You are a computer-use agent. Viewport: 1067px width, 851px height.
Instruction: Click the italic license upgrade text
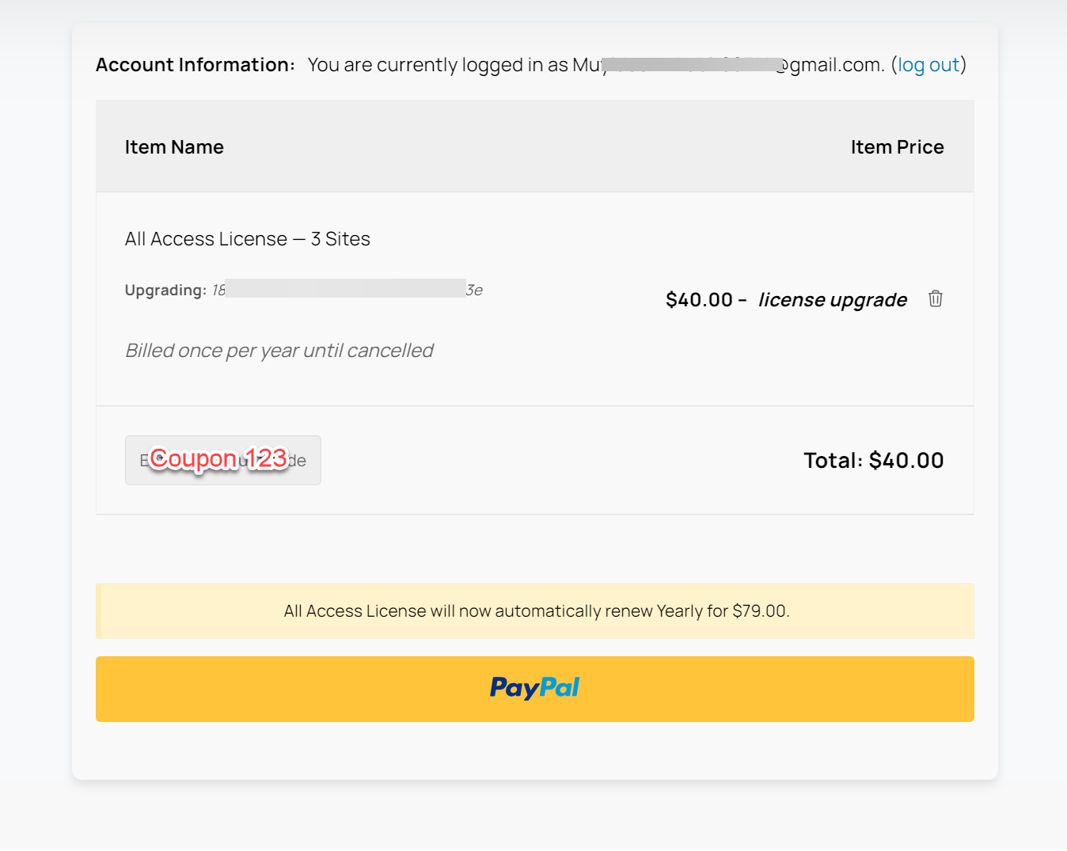point(832,300)
